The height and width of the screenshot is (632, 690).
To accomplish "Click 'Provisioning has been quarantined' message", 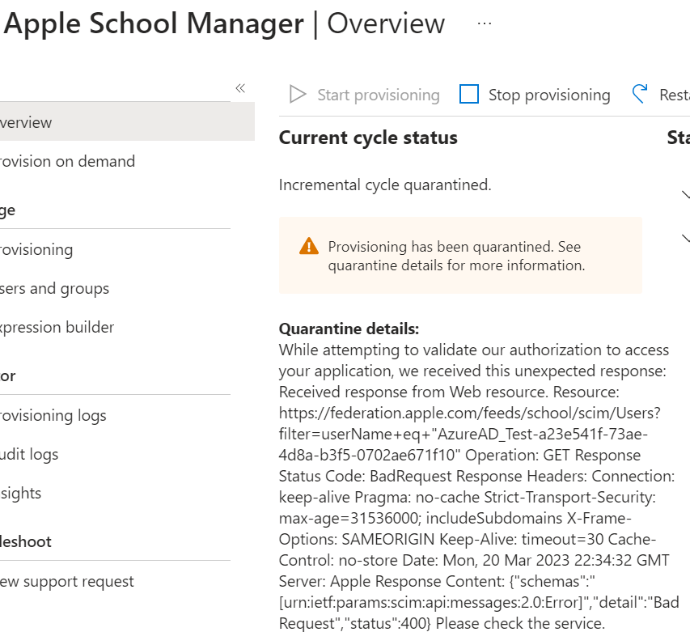I will [x=456, y=256].
